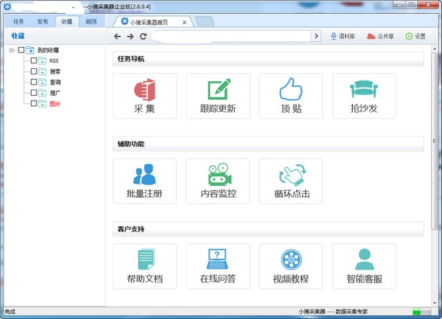Switch to the 收藏 tab
The image size is (442, 319).
pyautogui.click(x=67, y=21)
